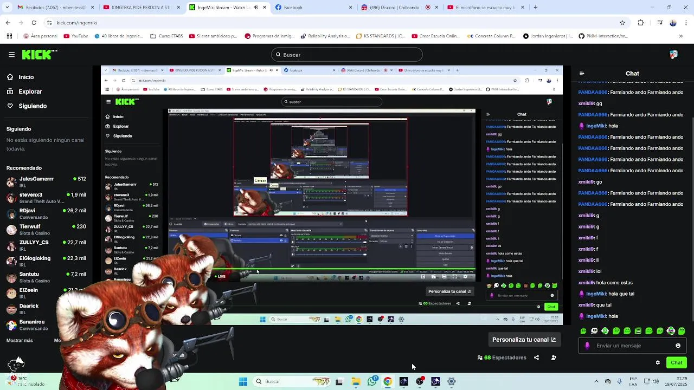Open the emoji picker in message box
The width and height of the screenshot is (694, 390).
[678, 346]
